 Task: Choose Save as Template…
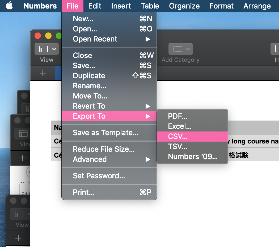pos(109,133)
